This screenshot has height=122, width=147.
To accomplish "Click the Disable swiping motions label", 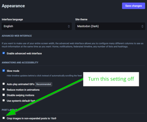I will click(x=20, y=95).
